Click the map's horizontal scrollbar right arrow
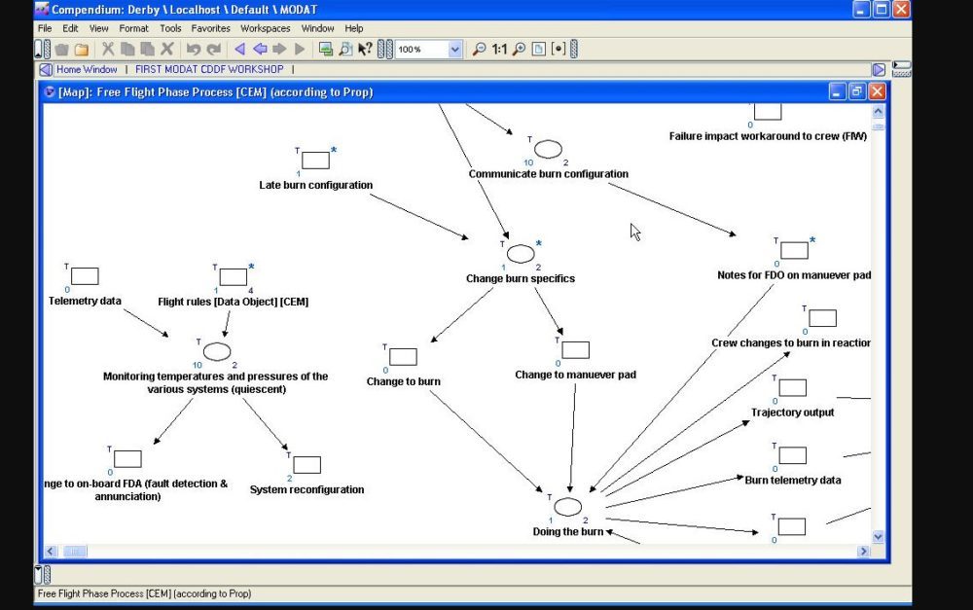Screen dimensions: 973x610 pos(862,552)
